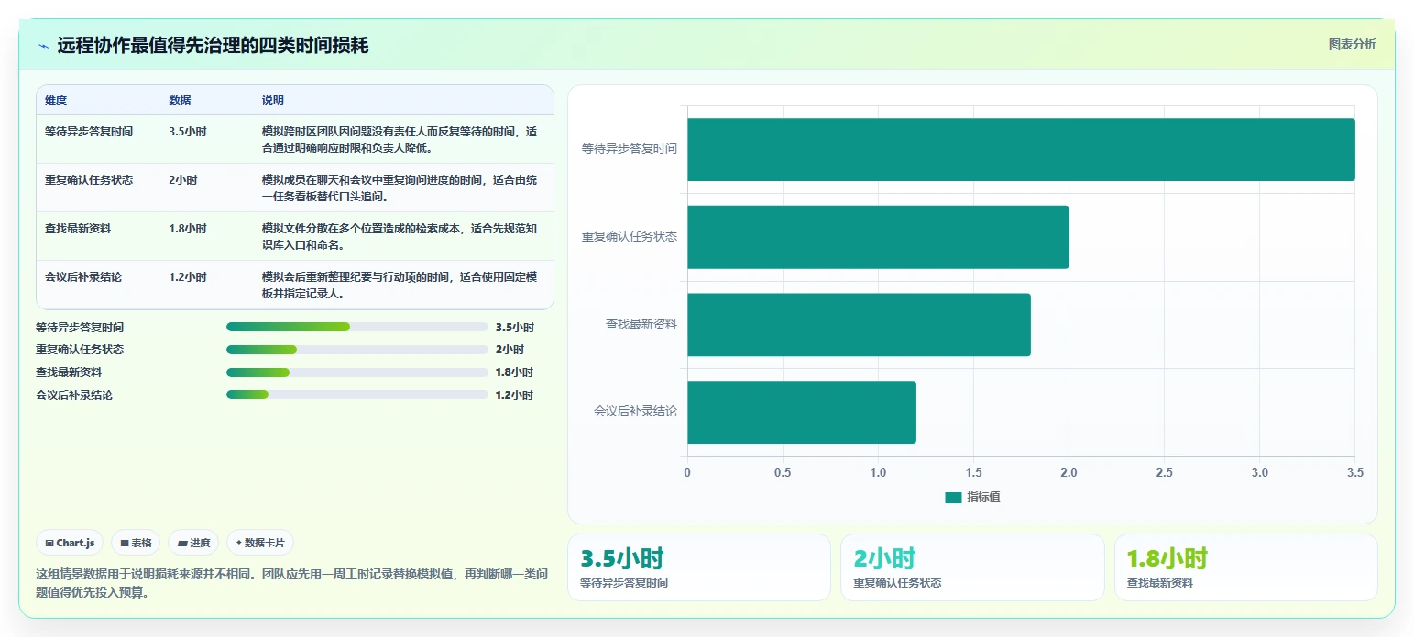
Task: Click the 查找最新资料 progress bar
Action: (356, 372)
